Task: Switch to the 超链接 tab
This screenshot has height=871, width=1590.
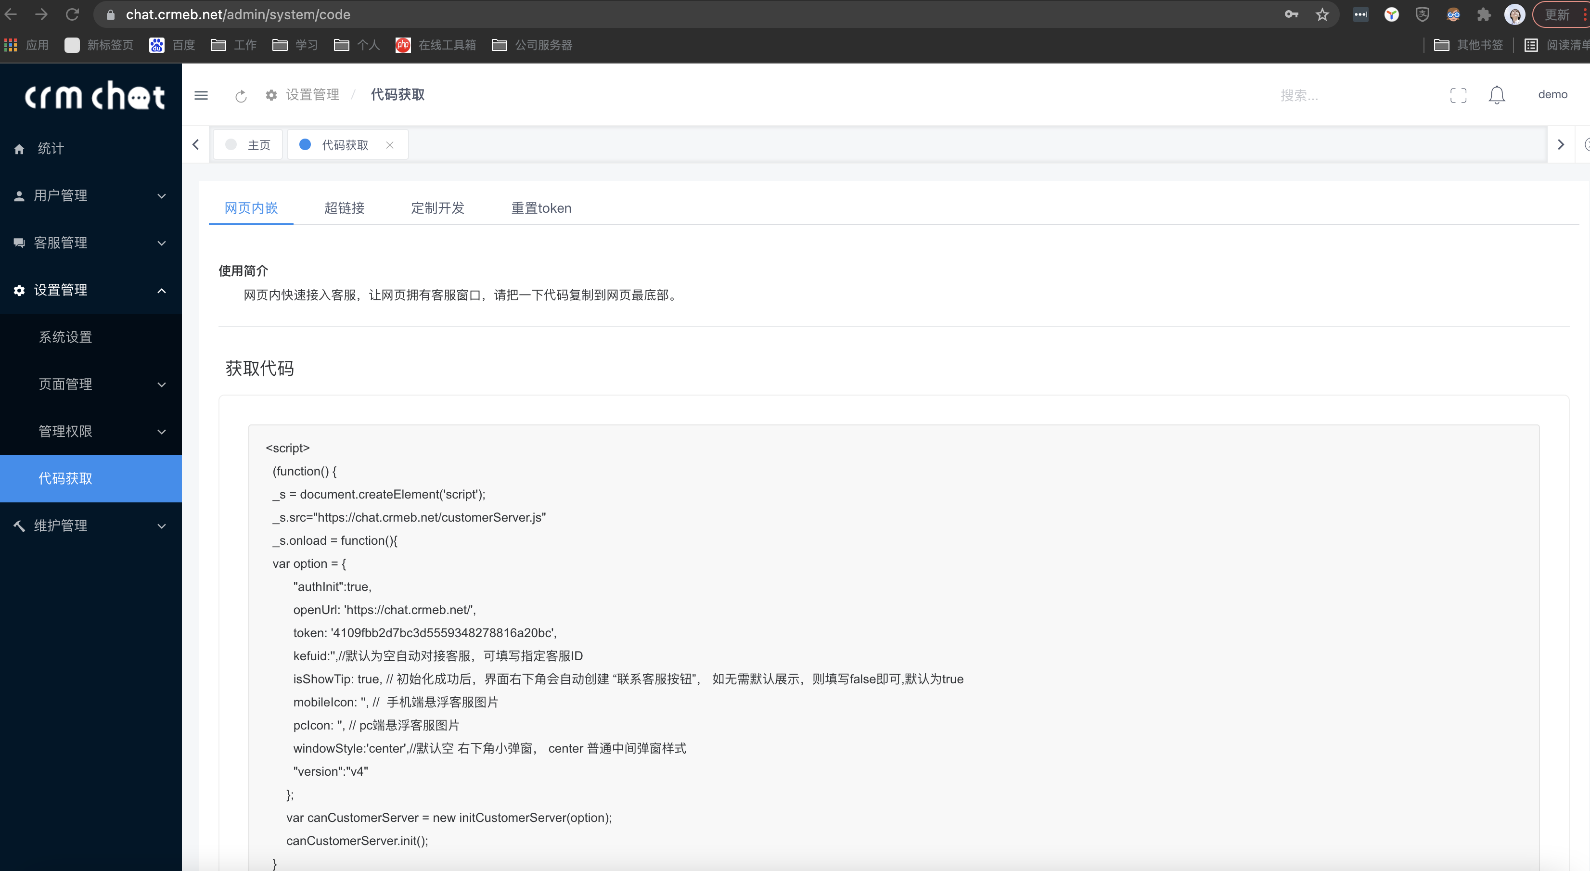Action: pyautogui.click(x=344, y=208)
